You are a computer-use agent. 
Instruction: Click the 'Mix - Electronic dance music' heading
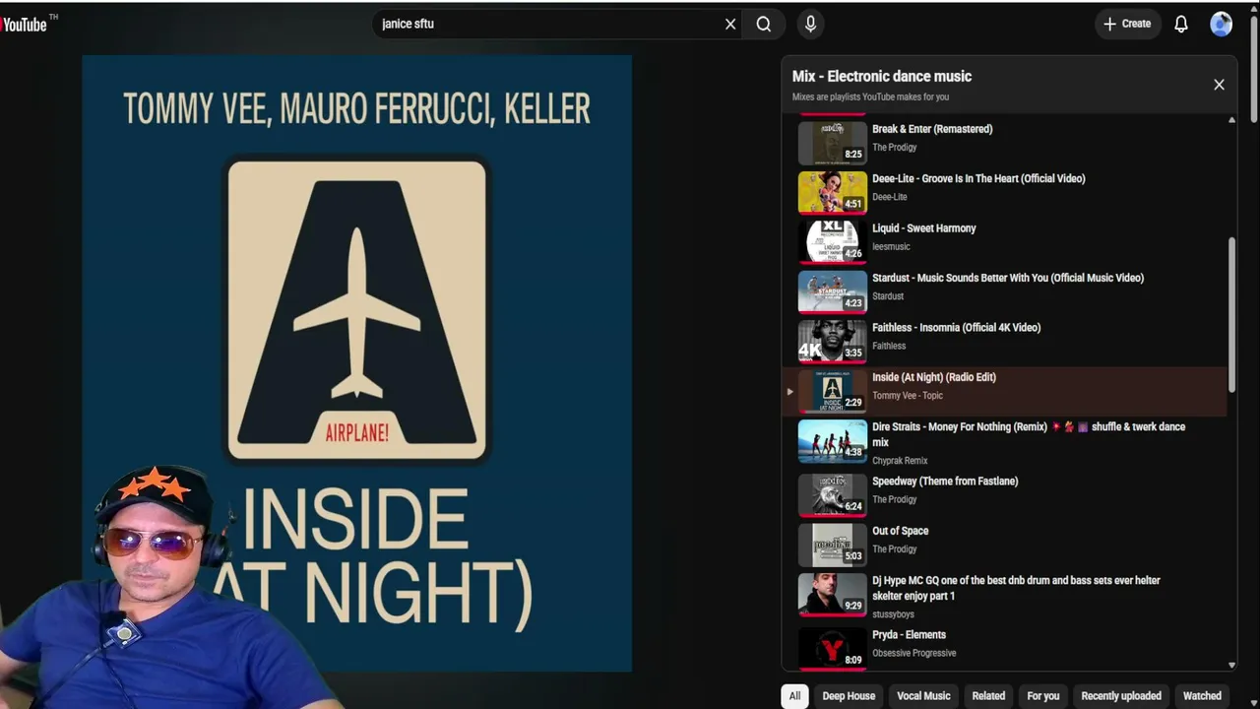pos(882,77)
